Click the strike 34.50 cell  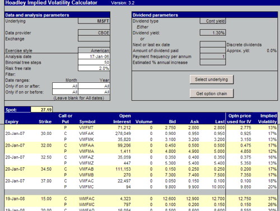[x=46, y=169]
